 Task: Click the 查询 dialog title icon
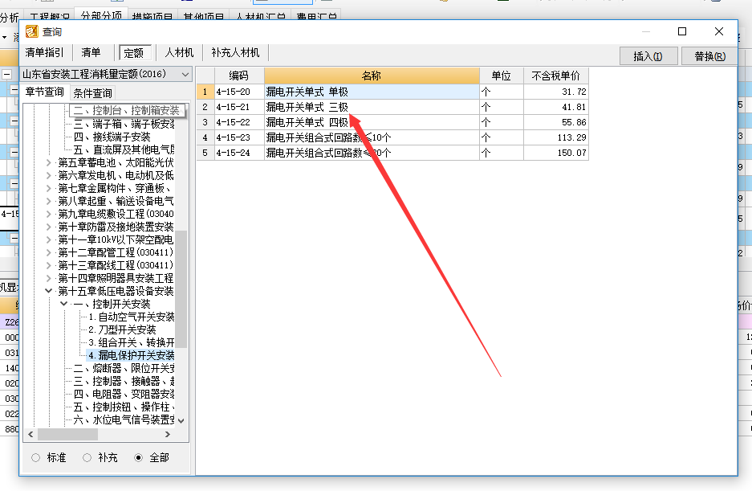coord(31,31)
